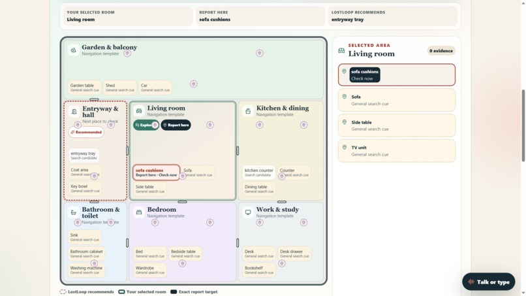Click the LostLoop Recommends entryway tray card
The width and height of the screenshot is (526, 296).
392,16
